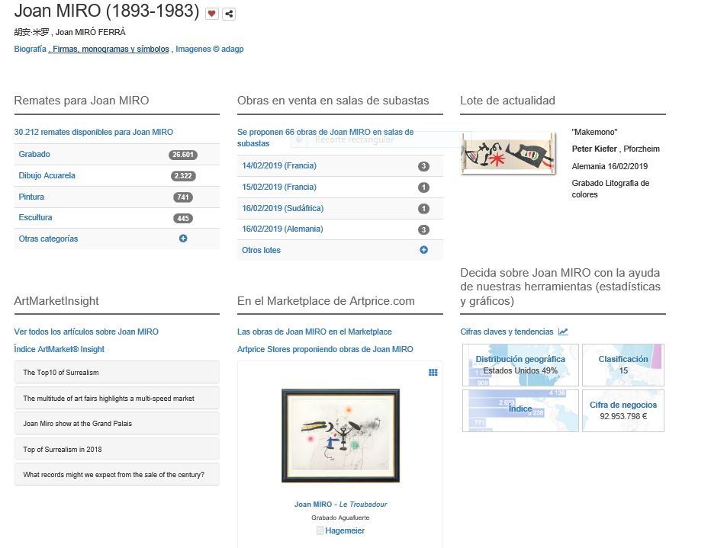Select the Grabado auction category

click(x=35, y=154)
